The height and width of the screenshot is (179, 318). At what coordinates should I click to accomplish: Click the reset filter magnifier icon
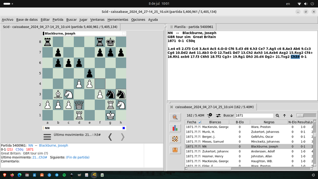[x=175, y=117]
